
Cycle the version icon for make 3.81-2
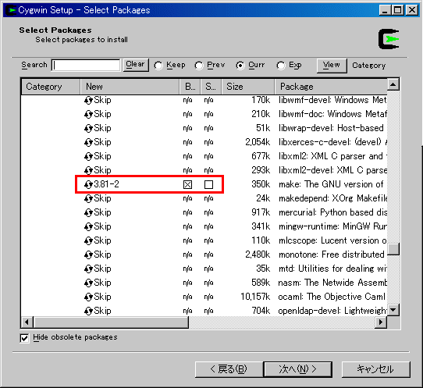tap(88, 184)
